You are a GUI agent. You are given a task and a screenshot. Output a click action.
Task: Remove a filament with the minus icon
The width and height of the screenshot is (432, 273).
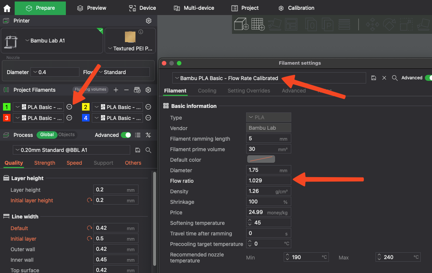(126, 90)
